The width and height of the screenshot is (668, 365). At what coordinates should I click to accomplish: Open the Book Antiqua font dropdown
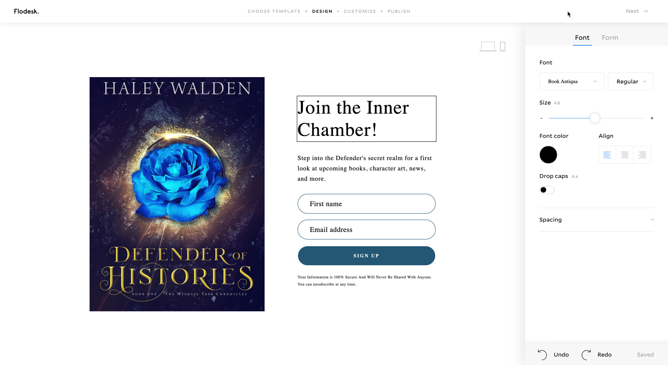click(572, 81)
